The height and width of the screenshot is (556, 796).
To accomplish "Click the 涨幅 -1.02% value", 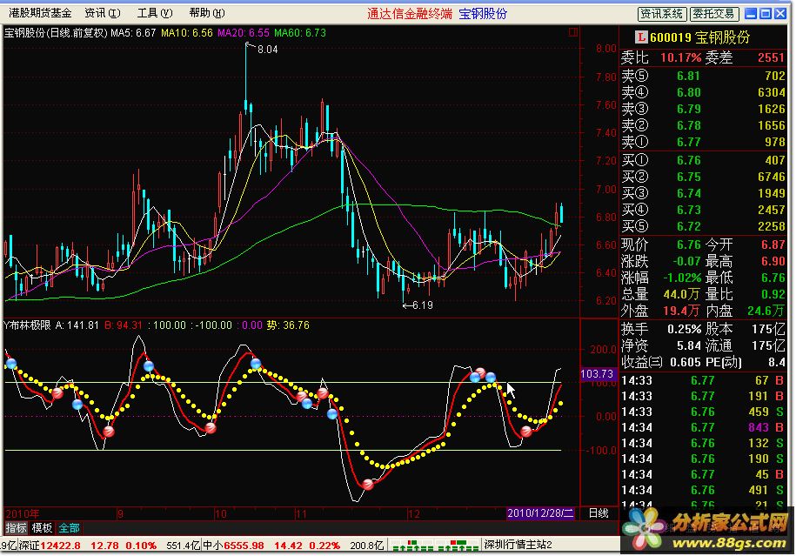I will [682, 278].
